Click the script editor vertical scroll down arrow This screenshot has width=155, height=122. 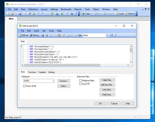131,62
